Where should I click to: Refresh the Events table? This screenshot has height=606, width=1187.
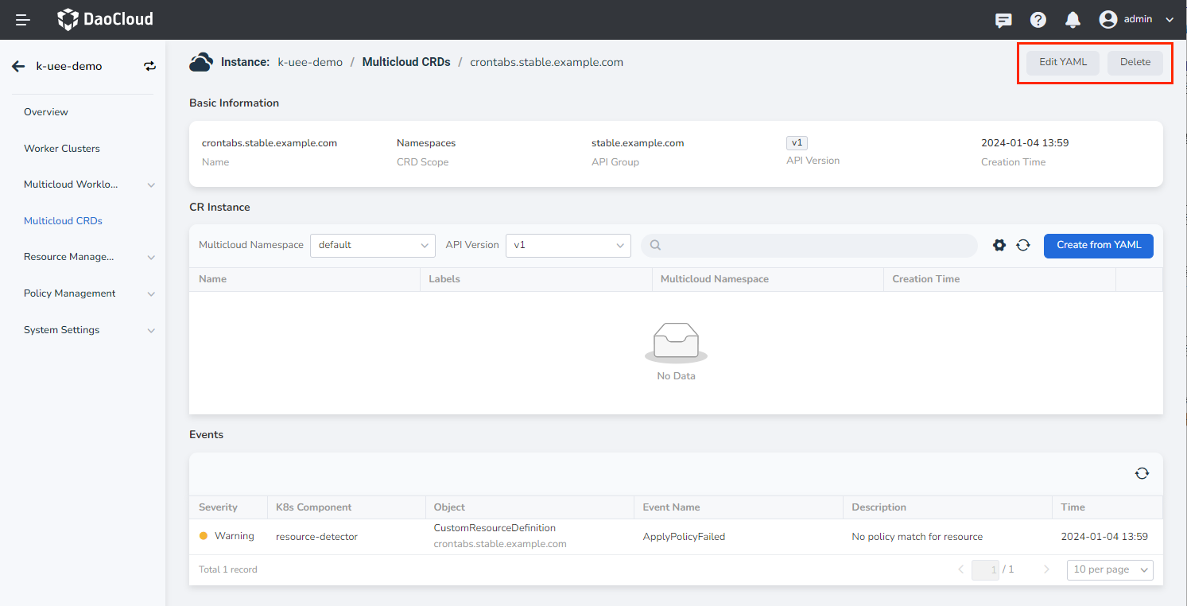click(x=1142, y=473)
